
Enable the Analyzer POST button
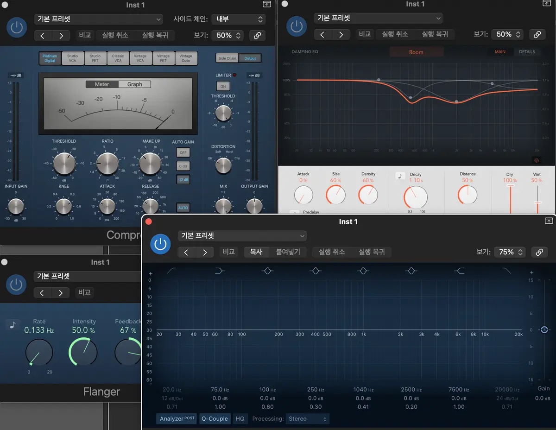(x=177, y=418)
